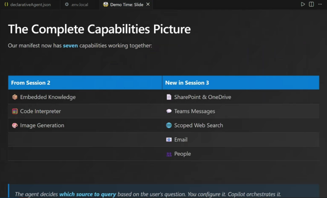
Task: Click the Image Generation palette icon
Action: [15, 125]
